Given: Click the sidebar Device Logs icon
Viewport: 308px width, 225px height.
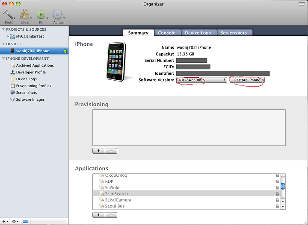Looking at the screenshot, I should [x=12, y=79].
